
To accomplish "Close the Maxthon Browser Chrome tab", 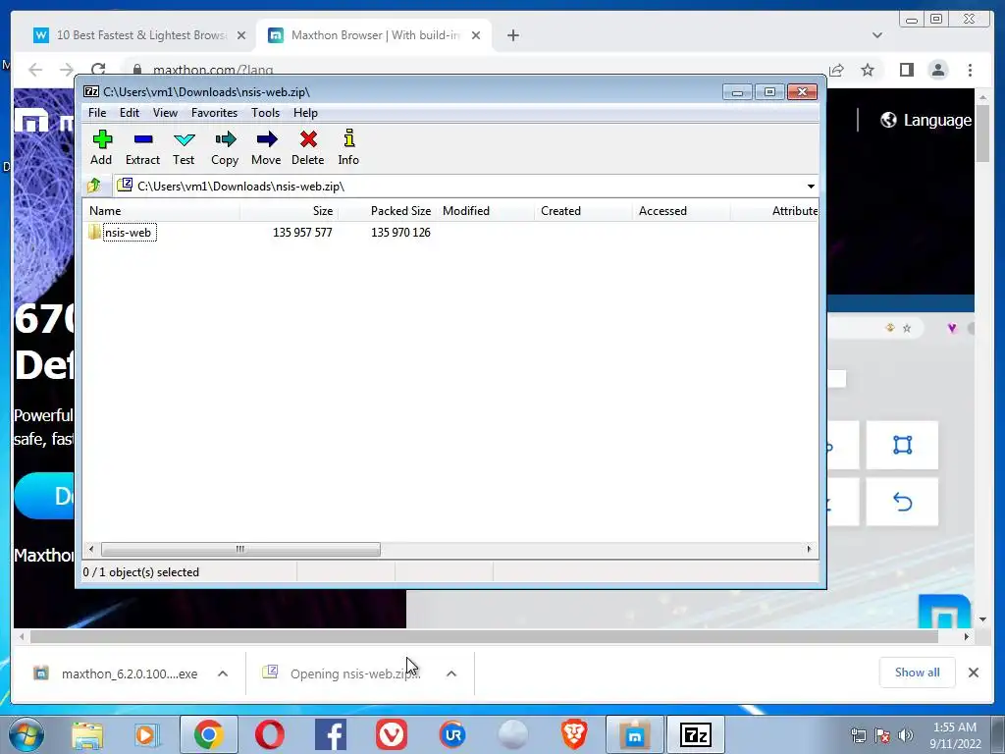I will pos(476,35).
